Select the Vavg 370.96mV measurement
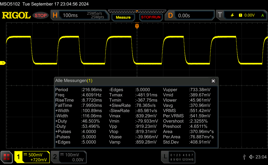 [187, 105]
